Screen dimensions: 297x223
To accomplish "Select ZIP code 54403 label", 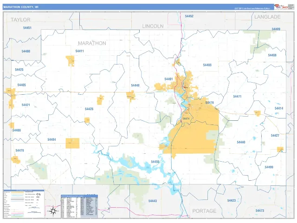I will pyautogui.click(x=207, y=65).
